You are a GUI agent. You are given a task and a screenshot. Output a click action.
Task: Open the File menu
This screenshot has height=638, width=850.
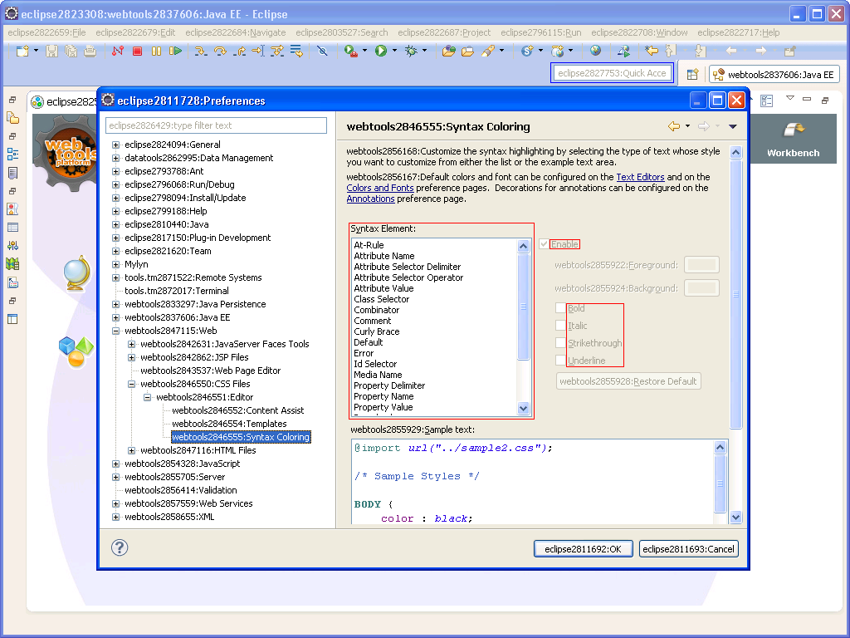46,32
